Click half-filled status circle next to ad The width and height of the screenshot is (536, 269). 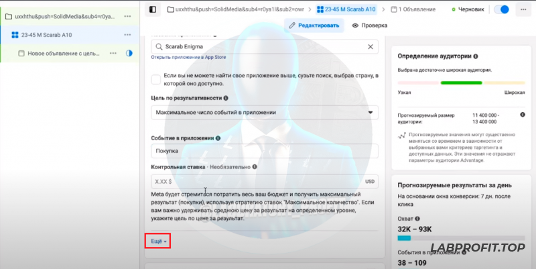click(129, 54)
